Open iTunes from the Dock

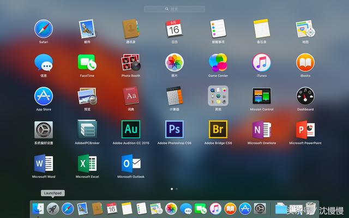pyautogui.click(x=215, y=209)
